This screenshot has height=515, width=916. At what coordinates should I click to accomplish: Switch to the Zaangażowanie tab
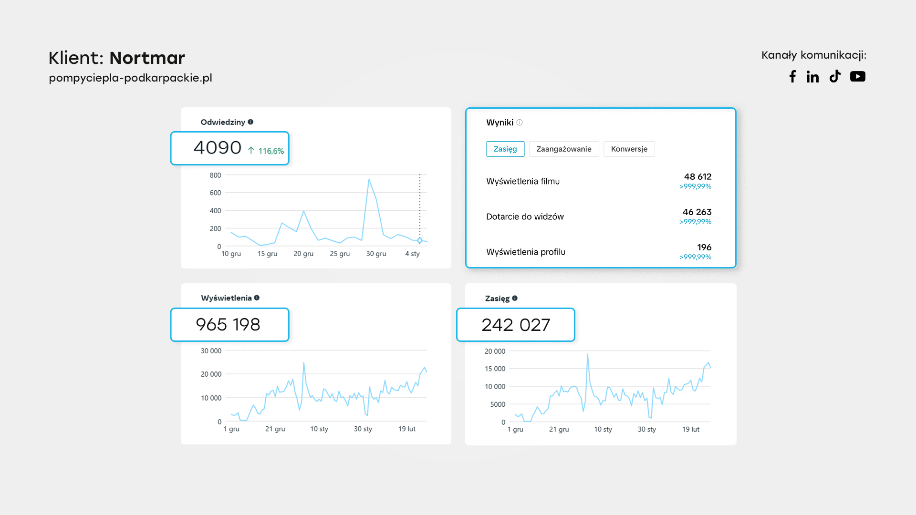coord(564,149)
